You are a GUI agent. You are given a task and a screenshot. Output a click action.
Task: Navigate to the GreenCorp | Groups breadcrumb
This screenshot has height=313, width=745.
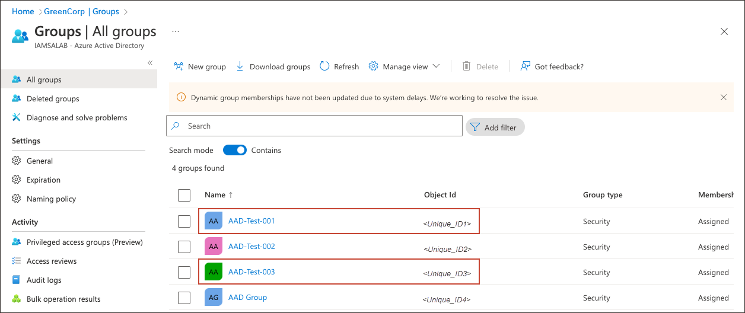(x=81, y=11)
